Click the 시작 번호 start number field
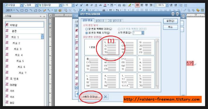 click(137, 33)
